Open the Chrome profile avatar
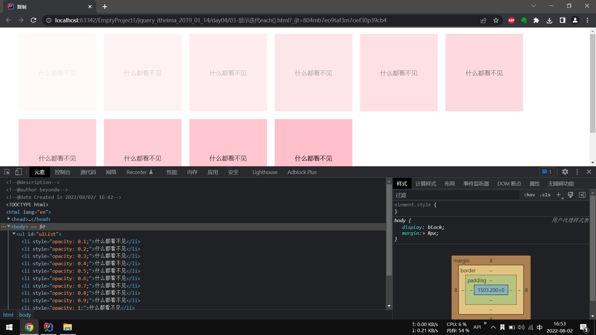596x335 pixels. (575, 20)
